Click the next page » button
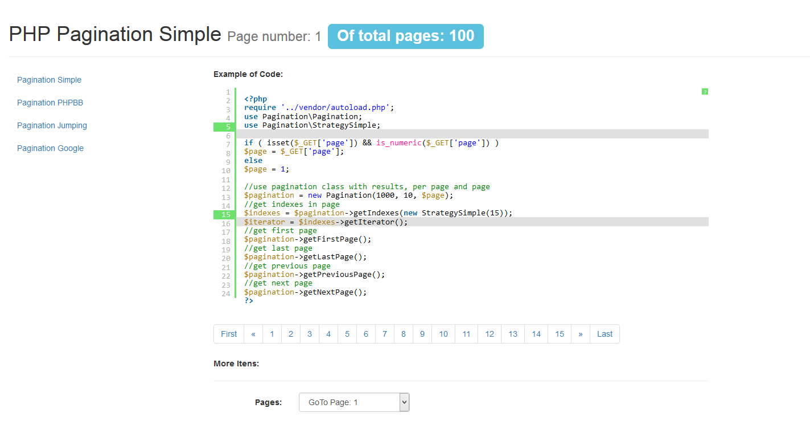Image resolution: width=810 pixels, height=441 pixels. tap(581, 334)
